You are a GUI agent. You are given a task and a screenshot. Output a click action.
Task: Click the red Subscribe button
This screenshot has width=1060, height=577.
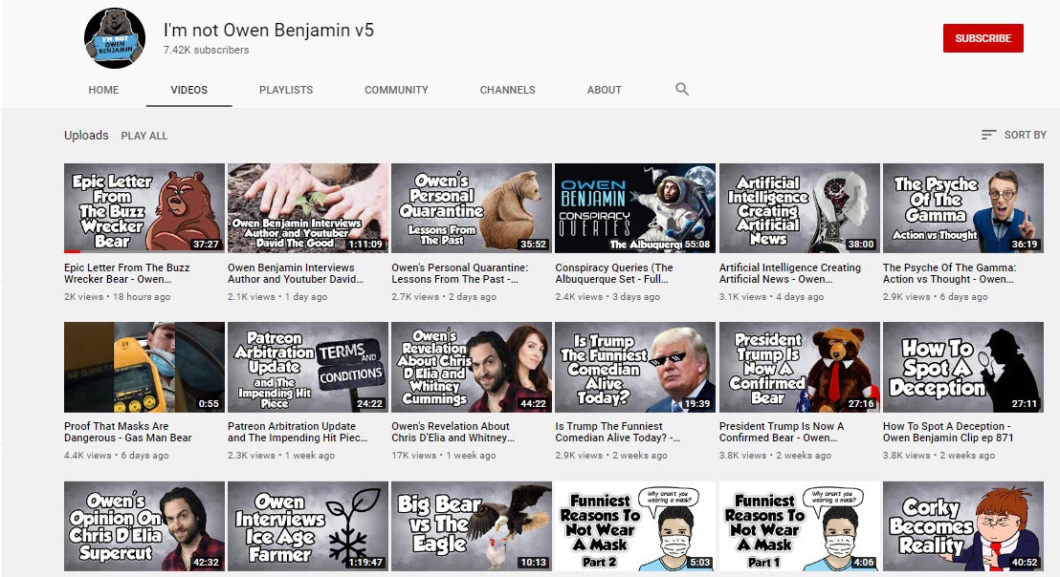point(983,38)
